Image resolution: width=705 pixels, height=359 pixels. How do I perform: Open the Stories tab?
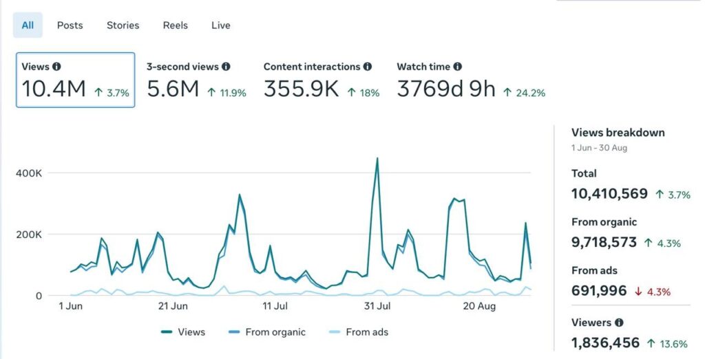[x=123, y=25]
